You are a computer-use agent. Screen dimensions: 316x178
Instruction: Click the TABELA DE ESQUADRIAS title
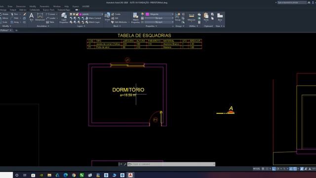point(144,36)
